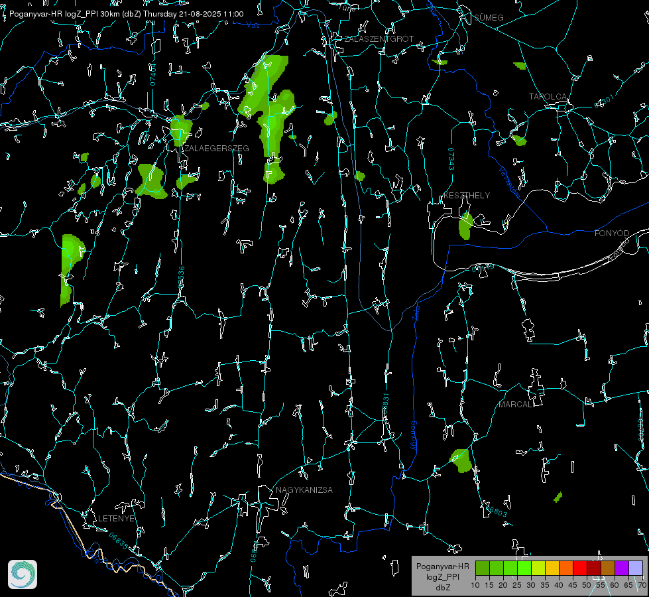Click the logZ_PPI legend text
Image resolution: width=649 pixels, height=597 pixels.
coord(442,576)
